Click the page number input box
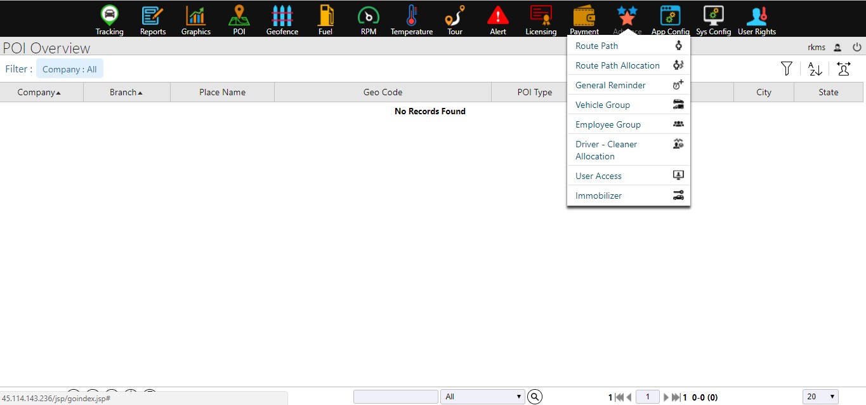Screen dimensions: 866x405 [647, 397]
